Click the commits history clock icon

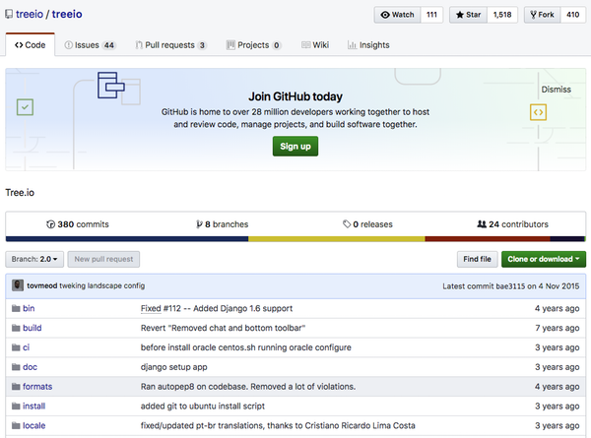click(50, 224)
